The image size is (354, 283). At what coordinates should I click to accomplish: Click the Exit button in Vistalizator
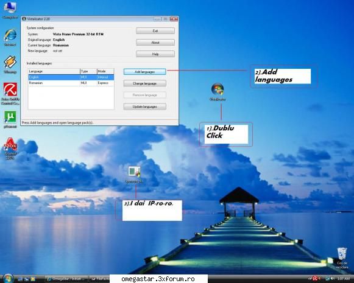155,30
